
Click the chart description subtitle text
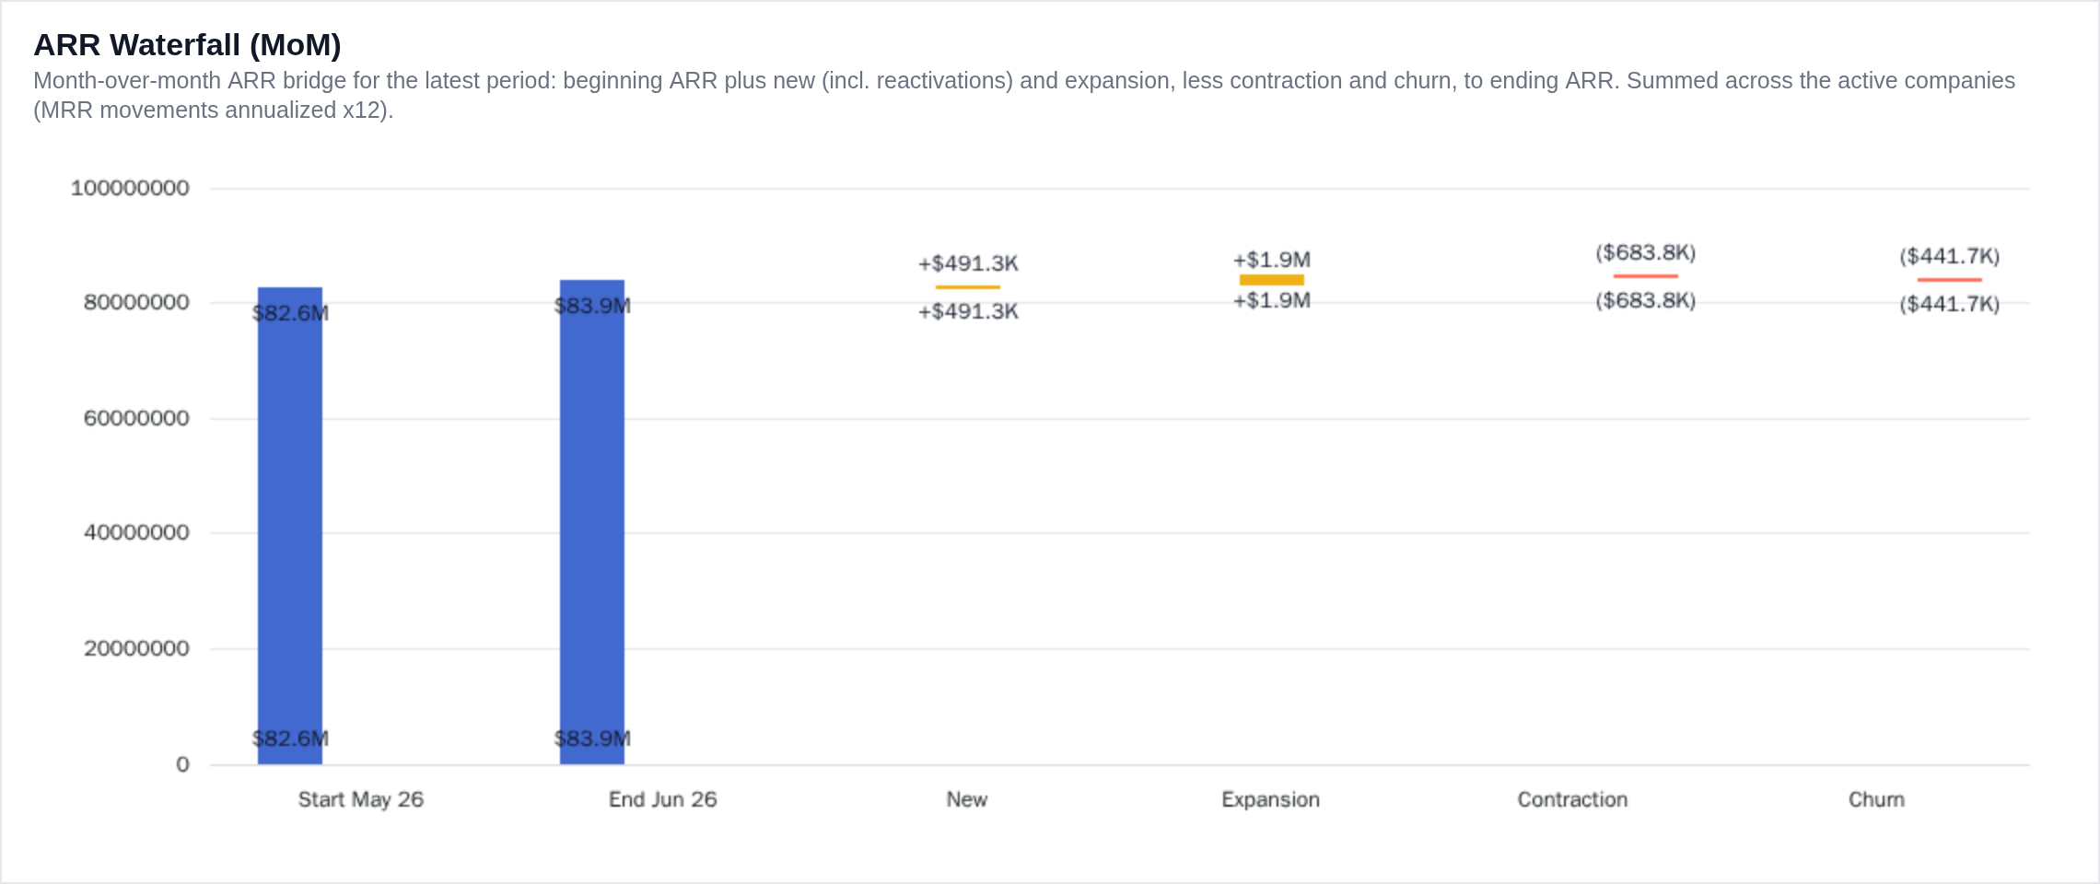(1024, 95)
